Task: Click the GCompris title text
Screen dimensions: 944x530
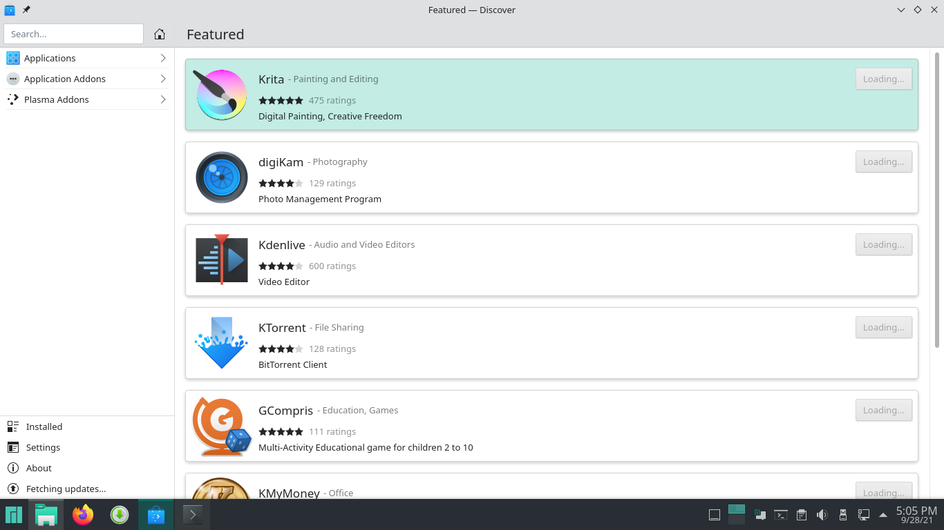Action: [286, 411]
